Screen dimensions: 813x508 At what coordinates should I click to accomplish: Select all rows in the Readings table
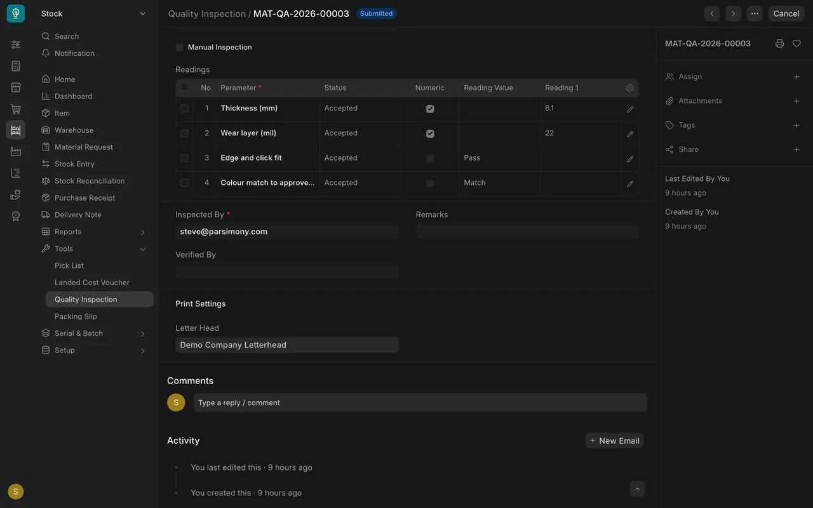pos(184,87)
